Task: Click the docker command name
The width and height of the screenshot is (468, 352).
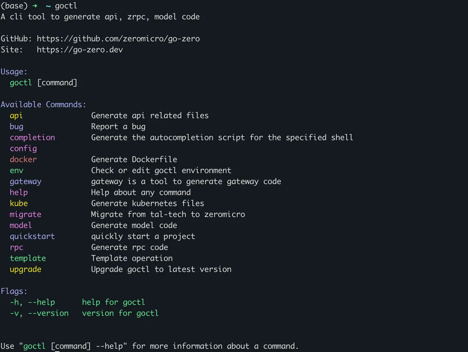Action: point(23,159)
